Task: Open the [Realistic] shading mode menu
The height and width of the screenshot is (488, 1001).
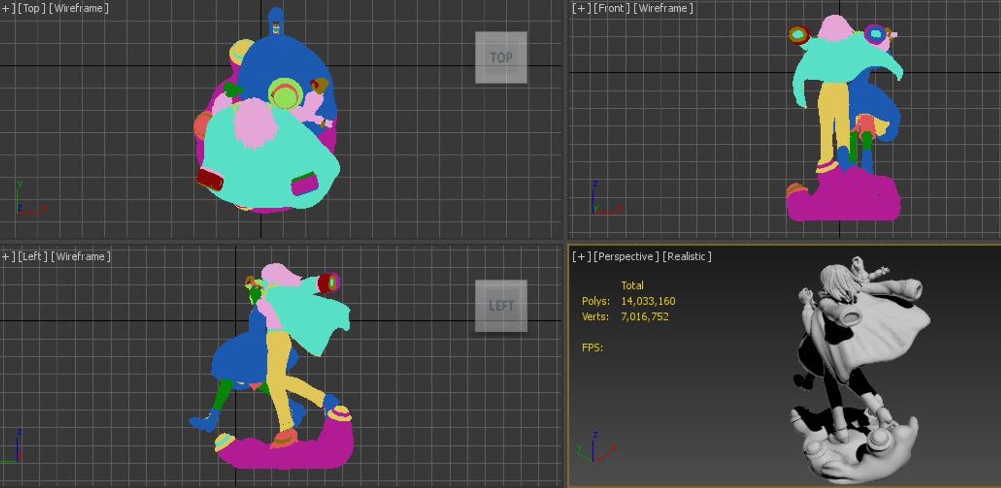Action: point(687,256)
